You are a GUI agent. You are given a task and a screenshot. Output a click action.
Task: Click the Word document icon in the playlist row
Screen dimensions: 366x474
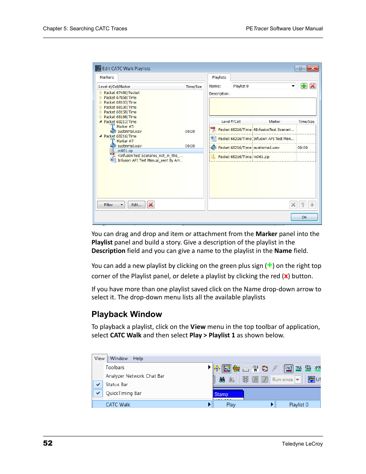pos(213,139)
